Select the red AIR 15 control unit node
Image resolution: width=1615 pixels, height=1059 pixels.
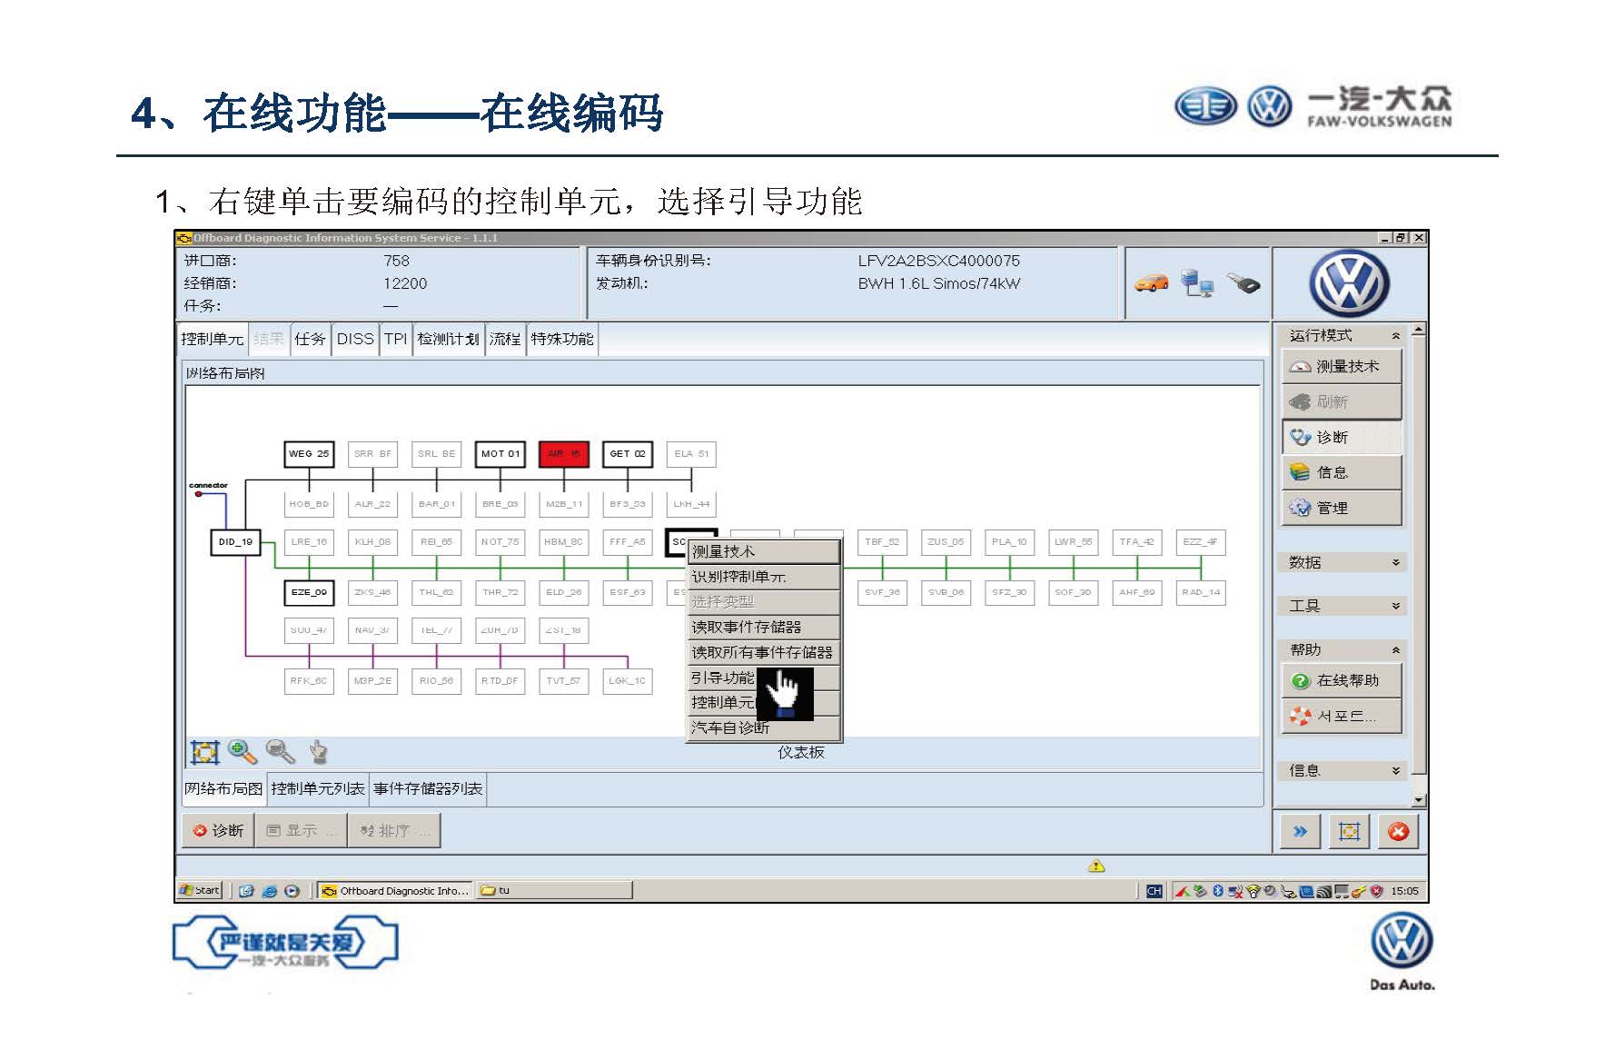(x=564, y=454)
